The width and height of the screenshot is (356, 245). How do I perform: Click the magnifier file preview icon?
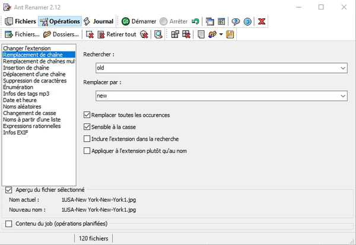(x=158, y=34)
